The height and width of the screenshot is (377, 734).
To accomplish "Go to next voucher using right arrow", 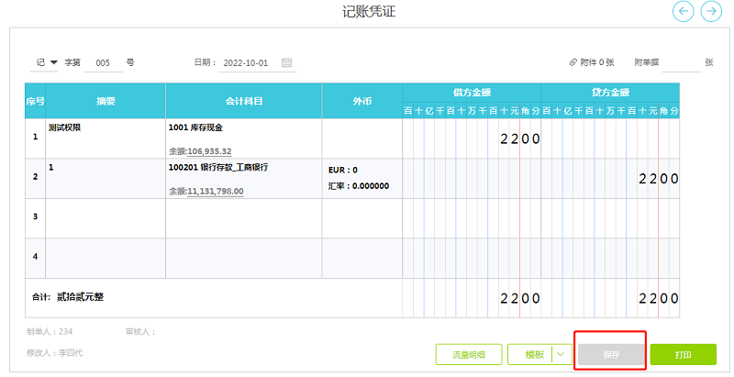I will (710, 11).
